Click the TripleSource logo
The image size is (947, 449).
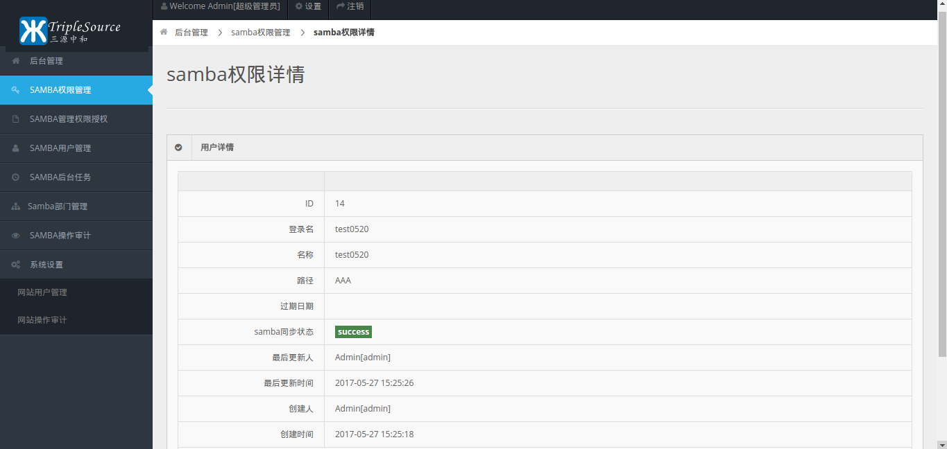pos(69,31)
